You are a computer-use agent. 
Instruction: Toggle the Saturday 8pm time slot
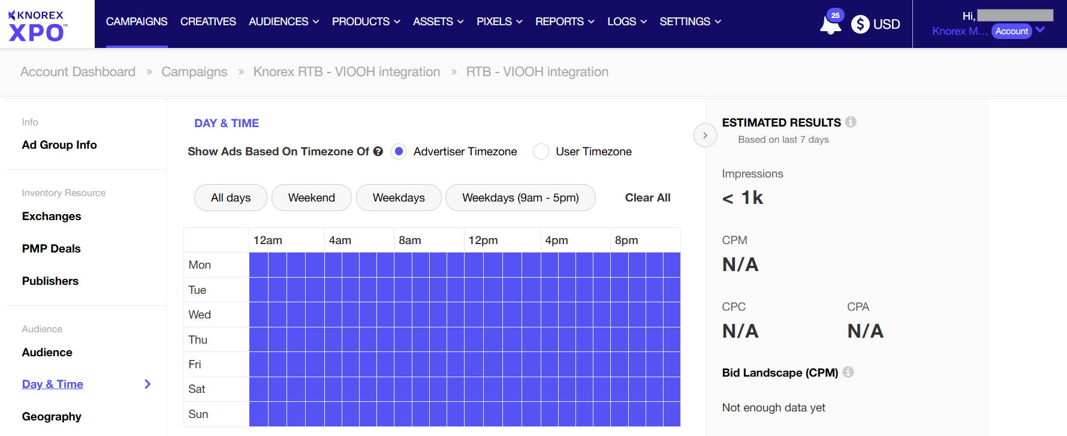coord(620,389)
